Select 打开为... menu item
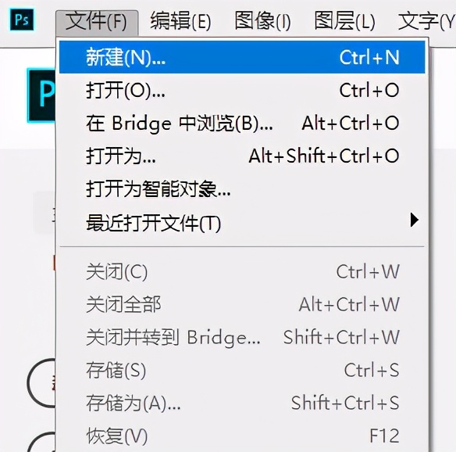The width and height of the screenshot is (456, 452). (x=242, y=156)
